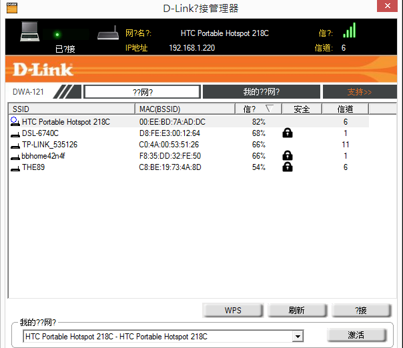The height and width of the screenshot is (348, 403).
Task: Click MAC address C8:BE:19:73:4A:8D
Action: click(170, 167)
